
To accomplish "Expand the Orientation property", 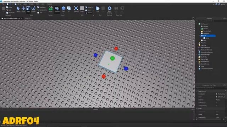I will pos(197,117).
